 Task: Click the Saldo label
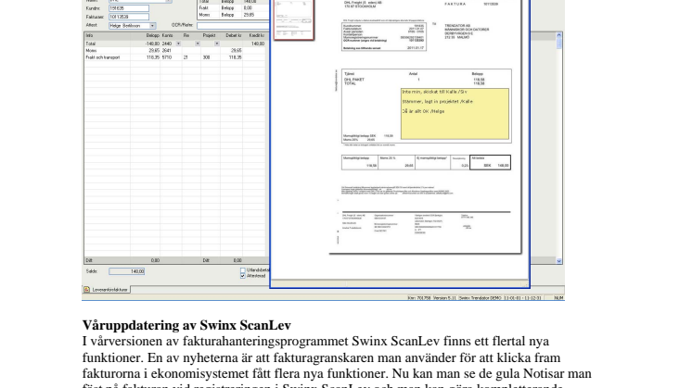pyautogui.click(x=91, y=271)
